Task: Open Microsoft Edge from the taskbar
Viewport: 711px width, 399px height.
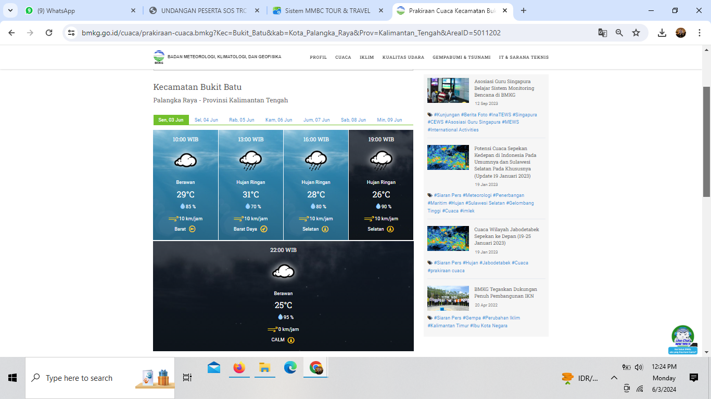Action: click(x=290, y=368)
